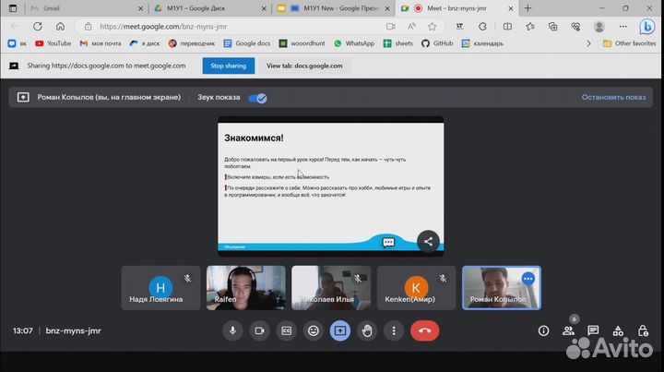Enable closed captions button
This screenshot has width=664, height=372.
pos(286,330)
